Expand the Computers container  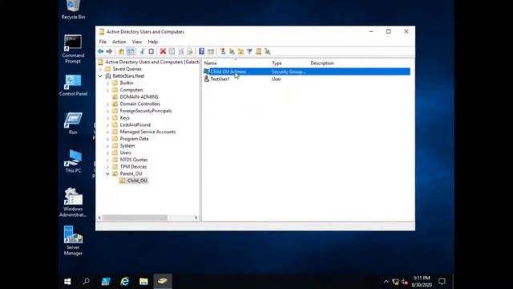click(x=107, y=90)
